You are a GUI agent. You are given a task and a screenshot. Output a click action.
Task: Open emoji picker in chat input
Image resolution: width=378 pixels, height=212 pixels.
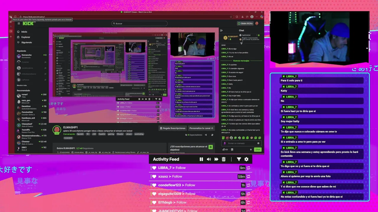click(x=258, y=143)
